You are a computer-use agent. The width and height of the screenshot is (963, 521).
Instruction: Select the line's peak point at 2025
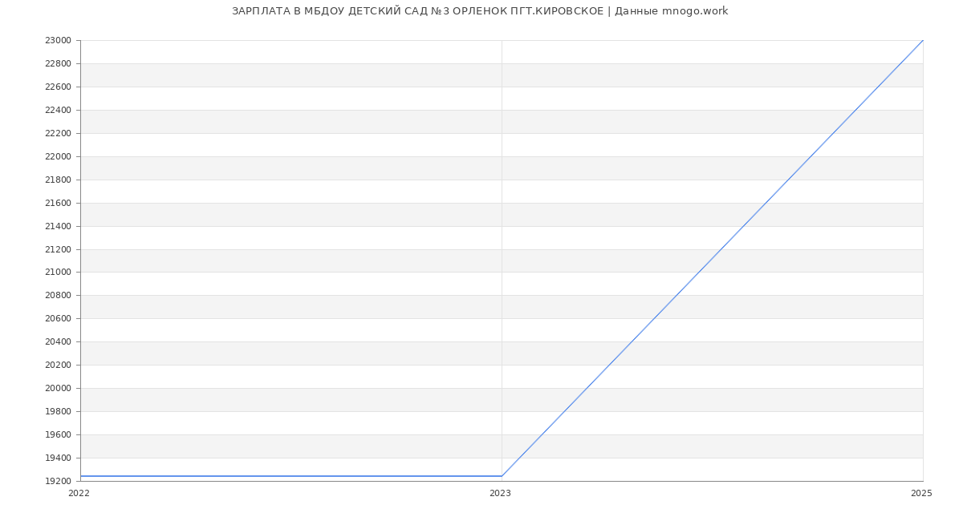922,41
